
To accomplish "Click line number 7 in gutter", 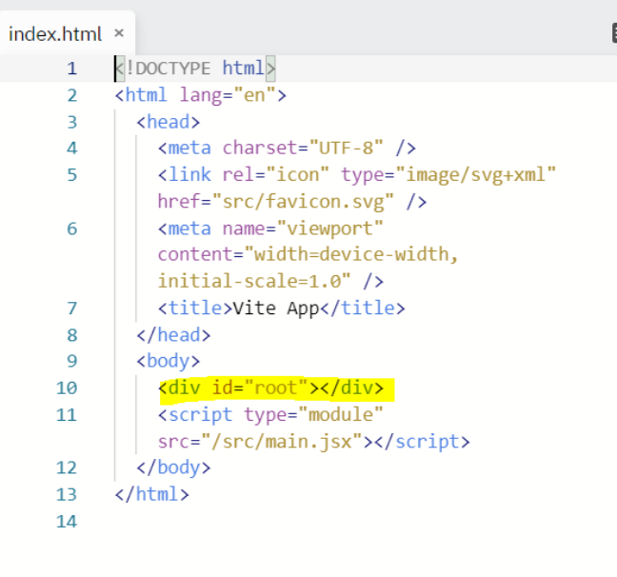I will click(71, 308).
